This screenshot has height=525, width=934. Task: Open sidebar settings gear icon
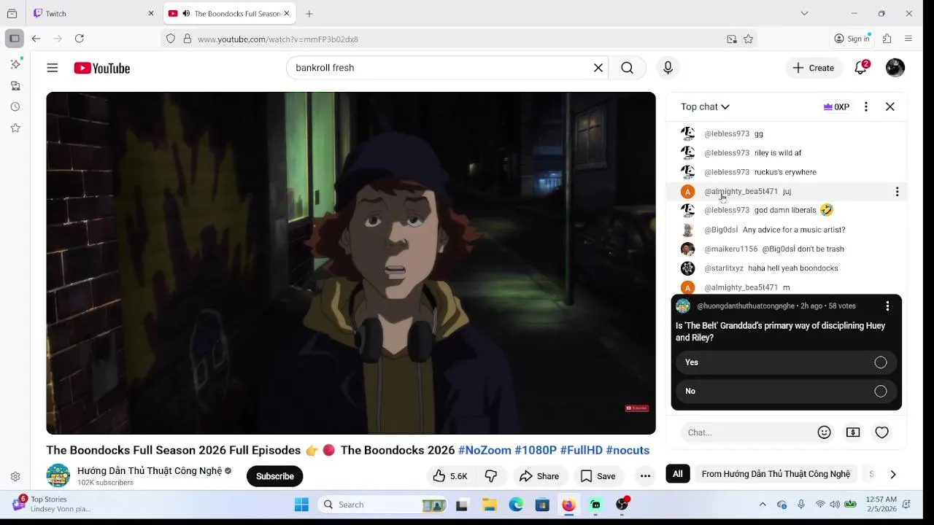[15, 477]
